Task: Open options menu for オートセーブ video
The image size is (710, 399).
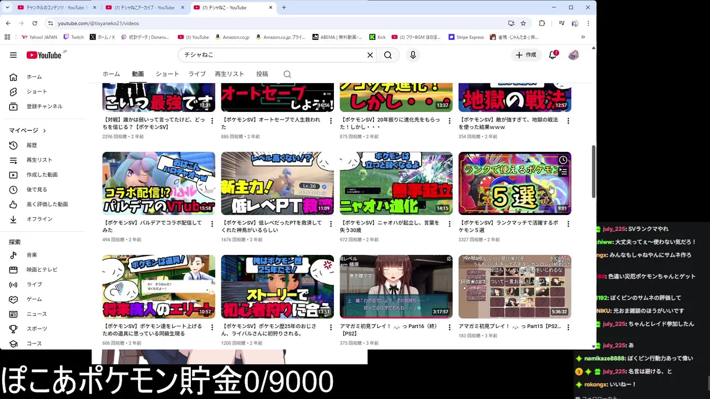Action: pos(331,121)
